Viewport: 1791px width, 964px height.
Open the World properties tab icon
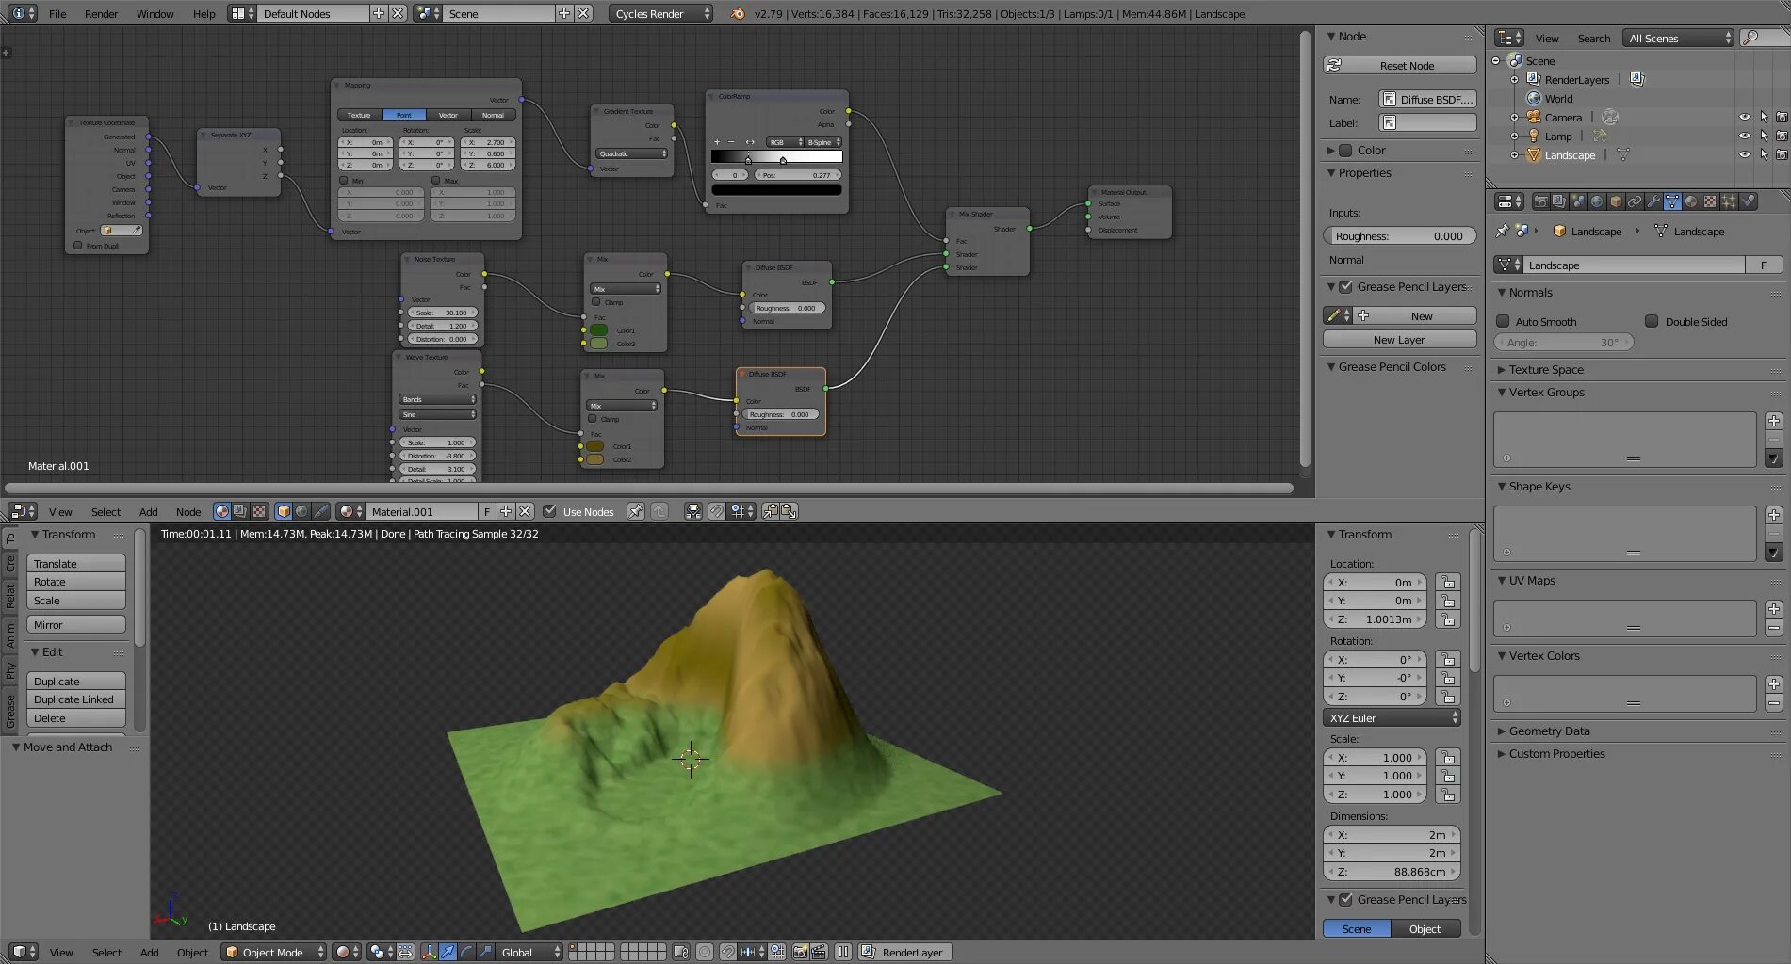point(1597,201)
